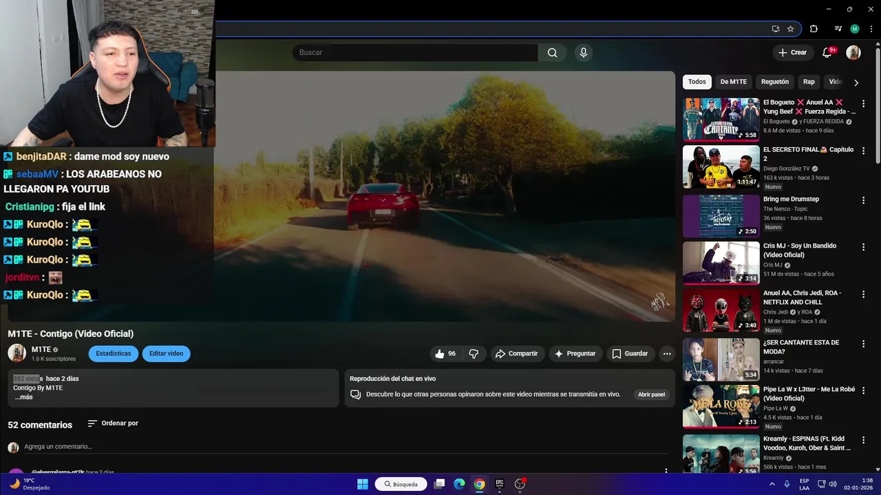The width and height of the screenshot is (881, 495).
Task: Open the Windows Start button
Action: (x=363, y=484)
